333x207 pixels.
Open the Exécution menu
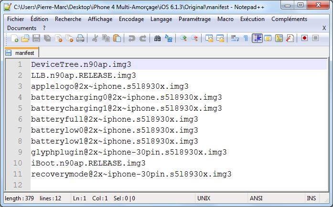point(253,19)
